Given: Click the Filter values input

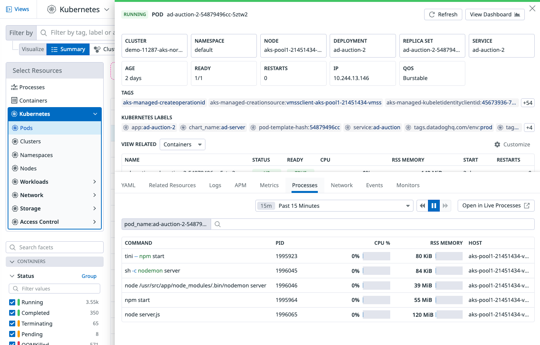Looking at the screenshot, I should click(x=54, y=289).
